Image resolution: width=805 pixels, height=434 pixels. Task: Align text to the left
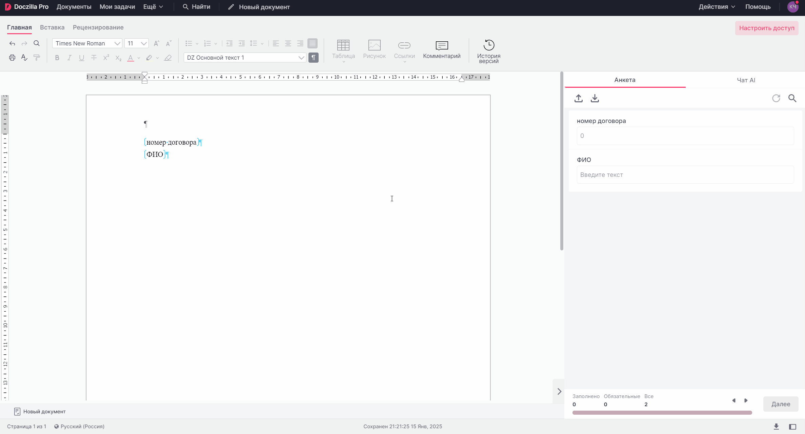[276, 43]
